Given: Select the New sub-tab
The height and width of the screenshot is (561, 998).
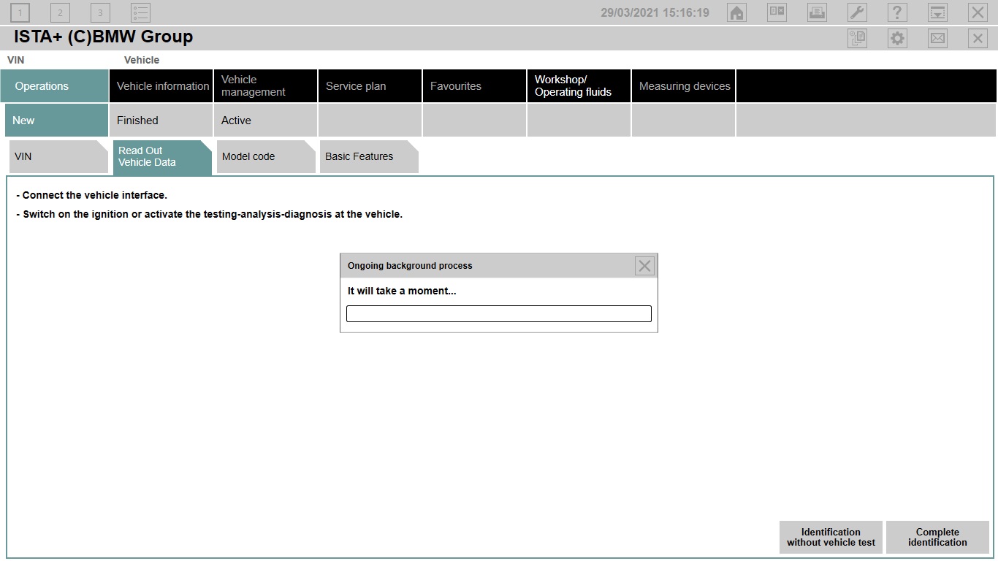Looking at the screenshot, I should pyautogui.click(x=56, y=120).
